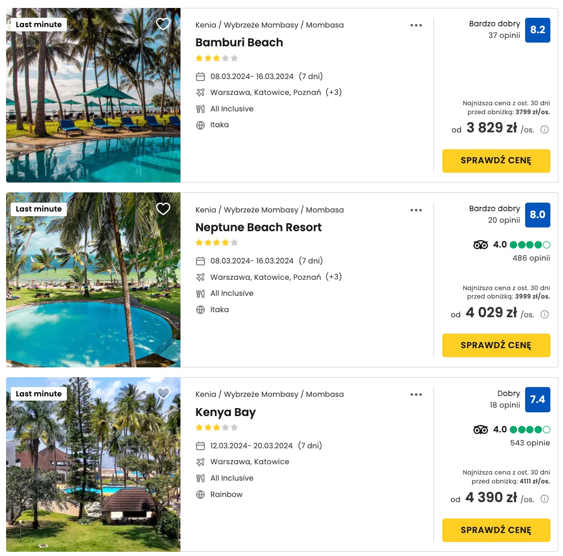Open the more options dots for Kenya Bay

pos(416,395)
